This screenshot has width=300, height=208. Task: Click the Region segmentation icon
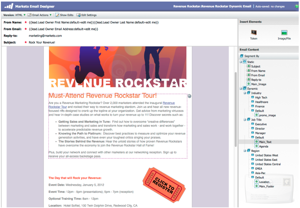[x=249, y=150]
